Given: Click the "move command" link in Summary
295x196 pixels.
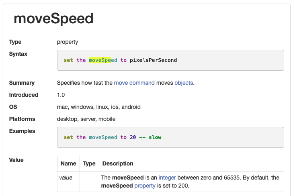Looking at the screenshot, I should click(134, 83).
